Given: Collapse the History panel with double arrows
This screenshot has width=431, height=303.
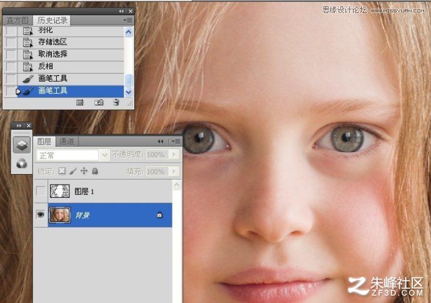Looking at the screenshot, I should (x=121, y=11).
